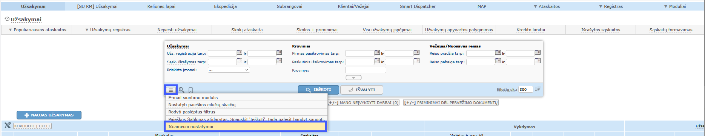Open calendar for second Užs. registracija date
Image resolution: width=705 pixels, height=136 pixels.
[x=279, y=52]
